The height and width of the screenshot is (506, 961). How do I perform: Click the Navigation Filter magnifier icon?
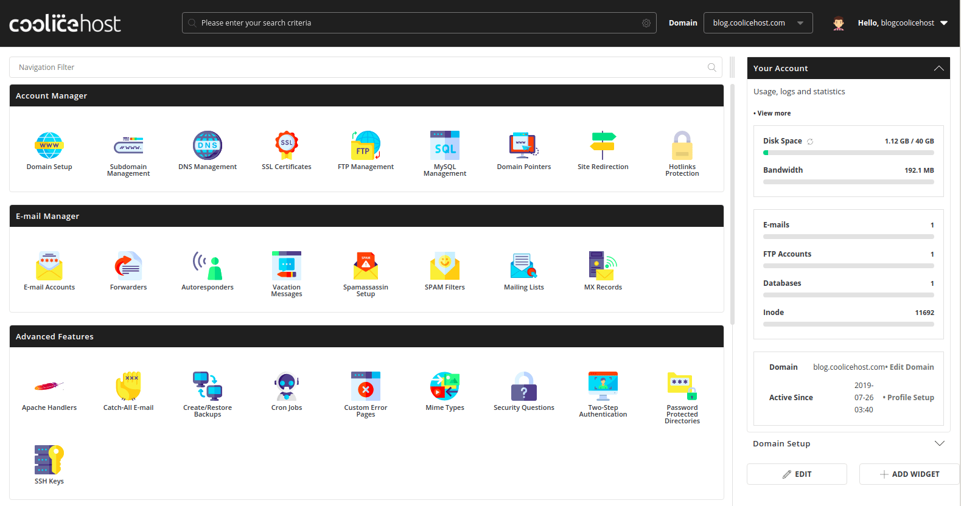coord(712,68)
